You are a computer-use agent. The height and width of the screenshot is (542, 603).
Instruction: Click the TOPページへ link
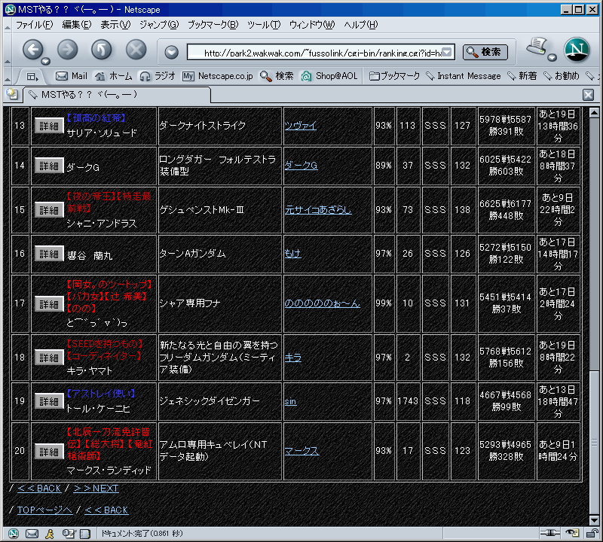click(44, 510)
